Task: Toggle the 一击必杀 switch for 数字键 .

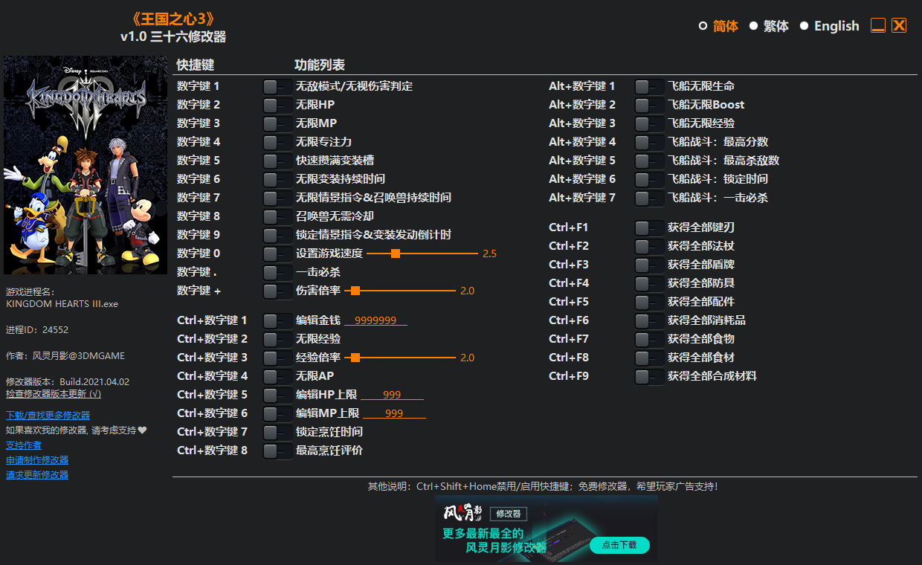Action: (x=277, y=272)
